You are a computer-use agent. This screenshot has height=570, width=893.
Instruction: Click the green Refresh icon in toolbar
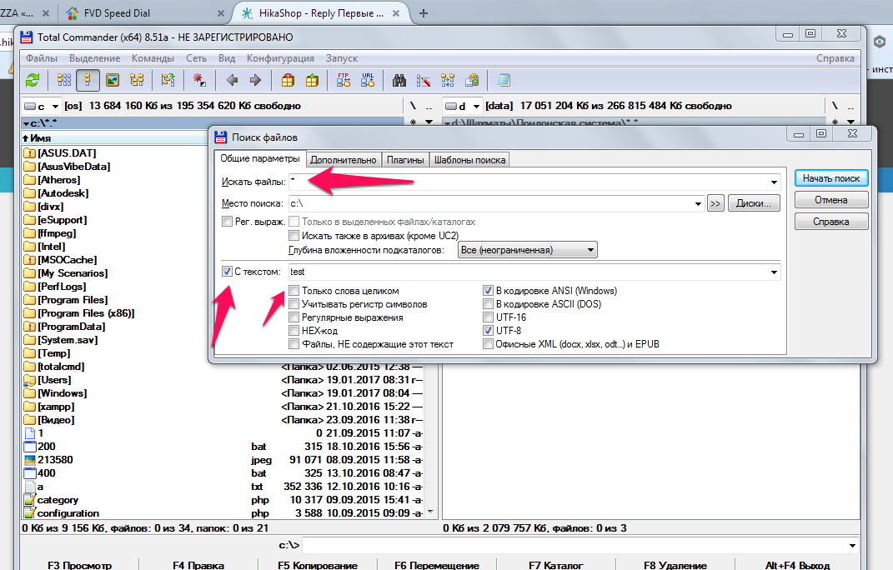click(33, 80)
